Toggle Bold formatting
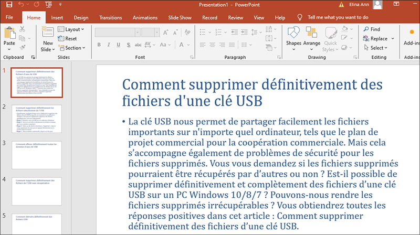 [99, 45]
